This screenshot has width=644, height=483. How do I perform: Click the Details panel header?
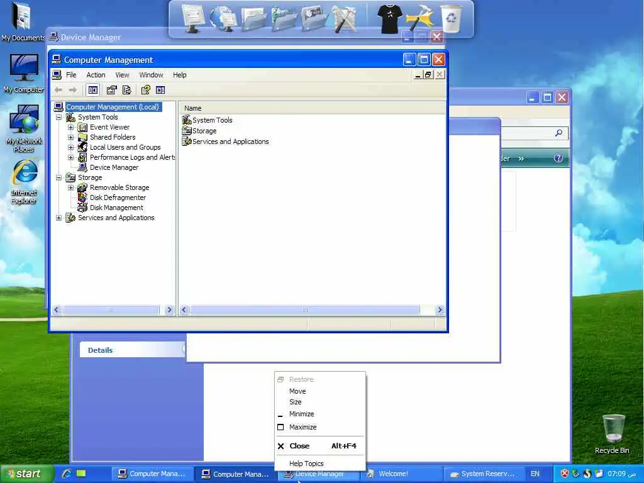(132, 350)
